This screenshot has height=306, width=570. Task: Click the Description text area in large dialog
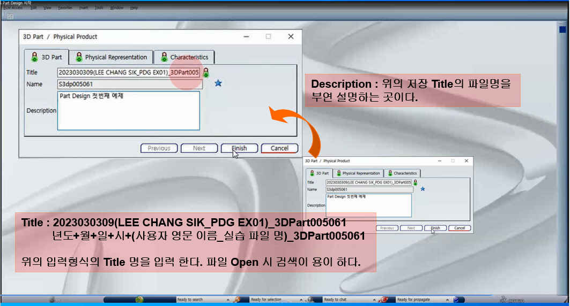click(128, 111)
